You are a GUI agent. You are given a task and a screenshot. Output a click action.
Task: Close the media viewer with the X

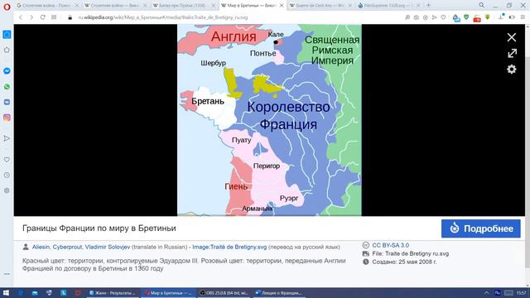click(x=512, y=37)
